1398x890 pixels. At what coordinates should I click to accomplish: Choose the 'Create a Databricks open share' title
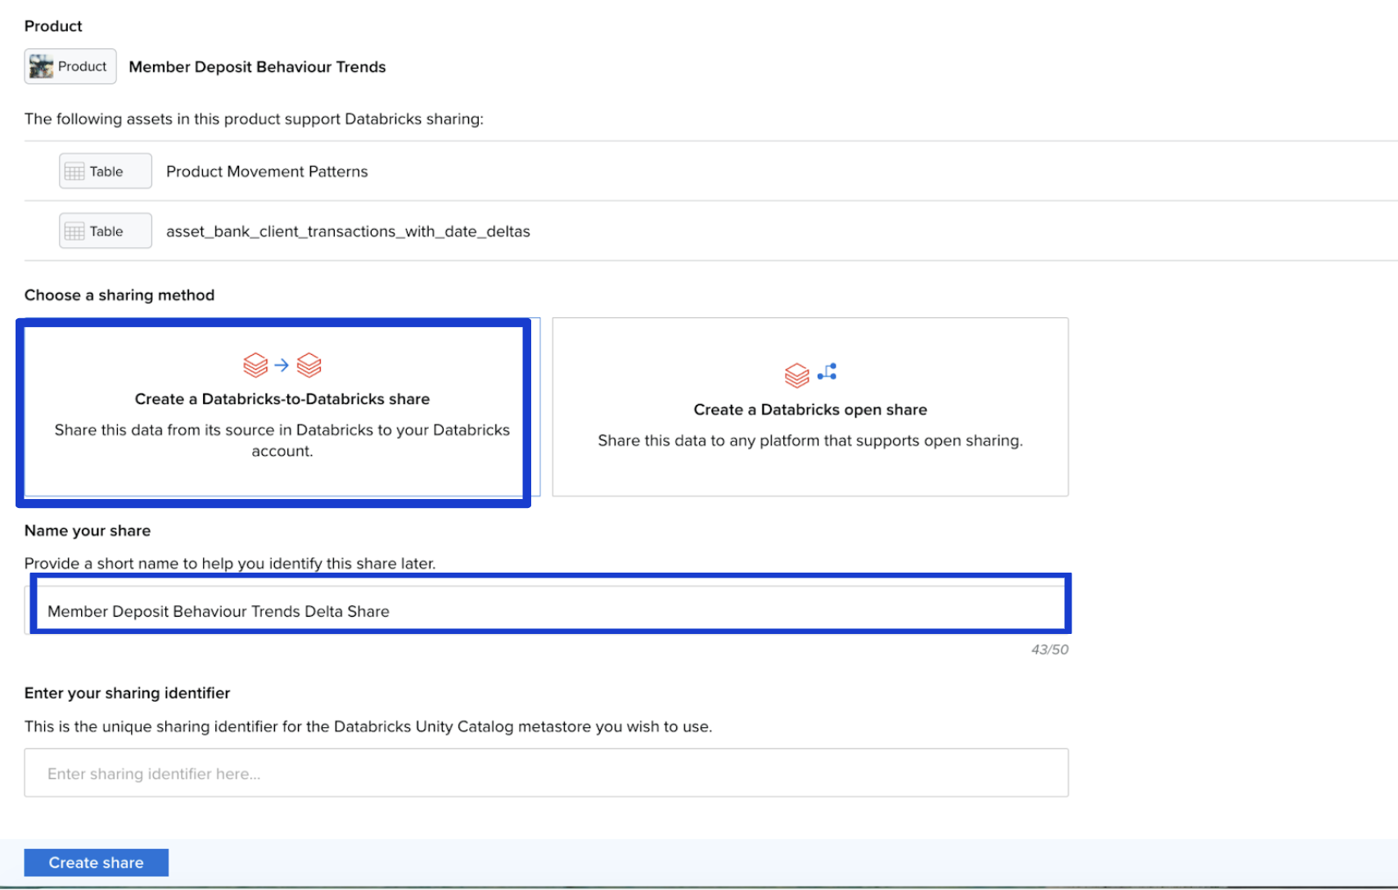[x=809, y=410]
